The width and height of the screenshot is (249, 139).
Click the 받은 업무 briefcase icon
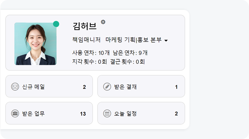click(x=15, y=114)
